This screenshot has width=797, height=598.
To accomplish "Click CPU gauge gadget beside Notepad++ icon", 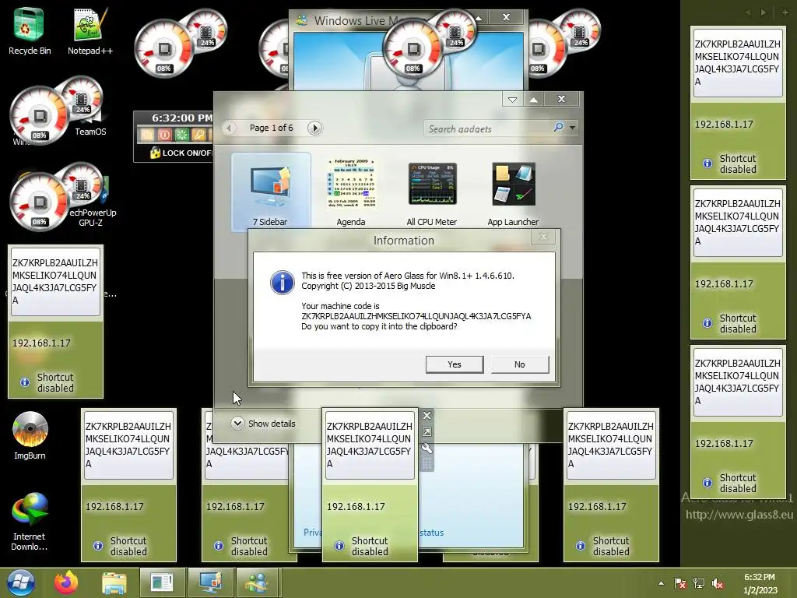I will pos(179,44).
